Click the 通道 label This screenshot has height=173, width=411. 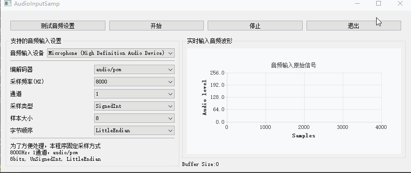coord(16,94)
